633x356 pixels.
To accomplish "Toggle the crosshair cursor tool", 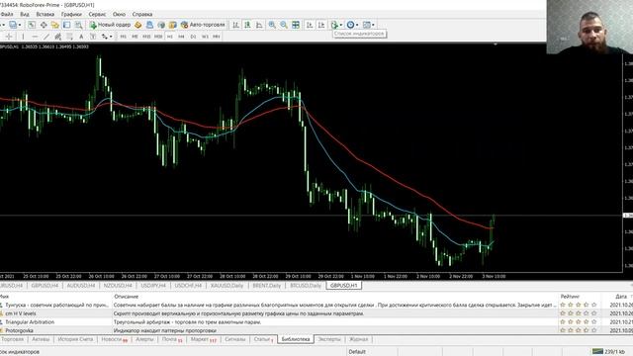I will click(x=9, y=37).
